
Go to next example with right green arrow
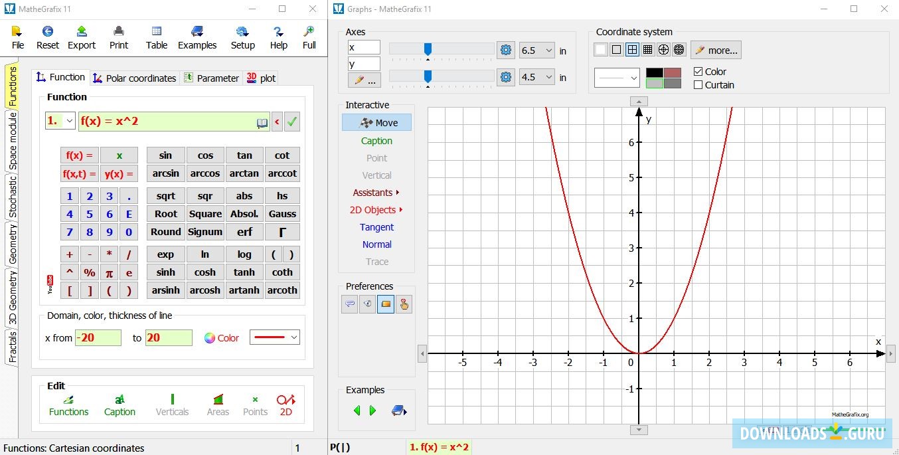point(372,410)
